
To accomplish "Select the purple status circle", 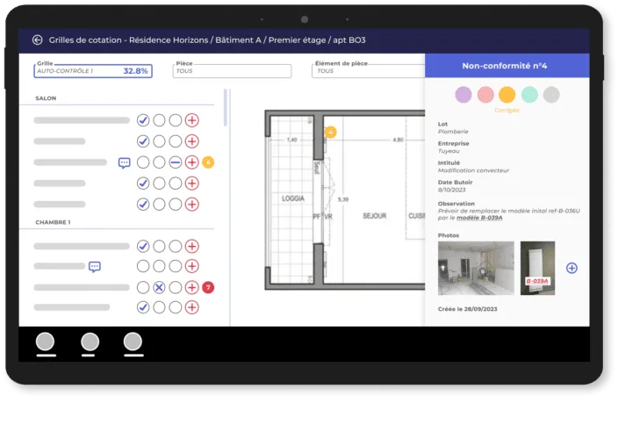I will point(463,95).
